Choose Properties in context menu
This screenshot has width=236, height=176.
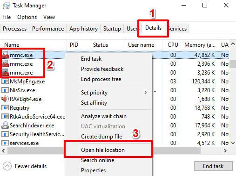pyautogui.click(x=93, y=170)
